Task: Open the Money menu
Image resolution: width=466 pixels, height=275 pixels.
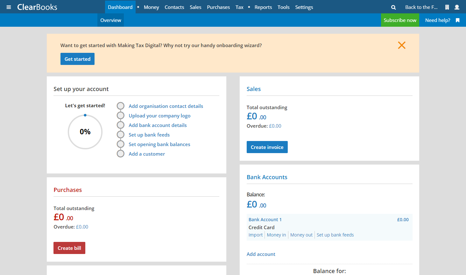Action: pos(151,7)
